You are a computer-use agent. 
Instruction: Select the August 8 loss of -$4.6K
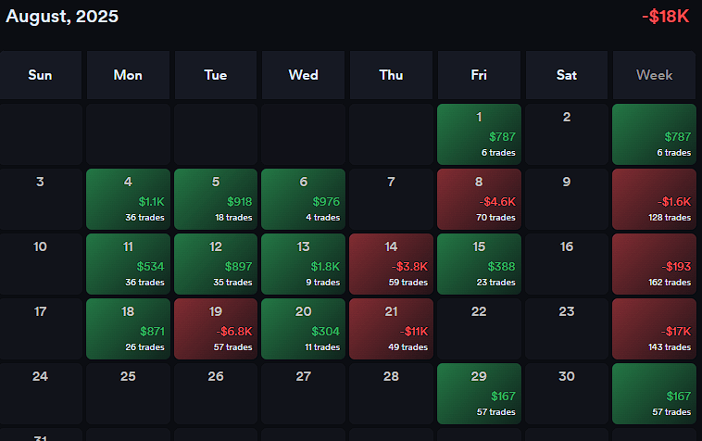pos(479,198)
